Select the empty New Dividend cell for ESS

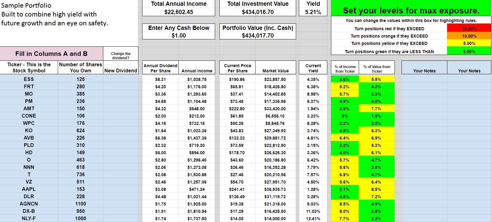(121, 79)
